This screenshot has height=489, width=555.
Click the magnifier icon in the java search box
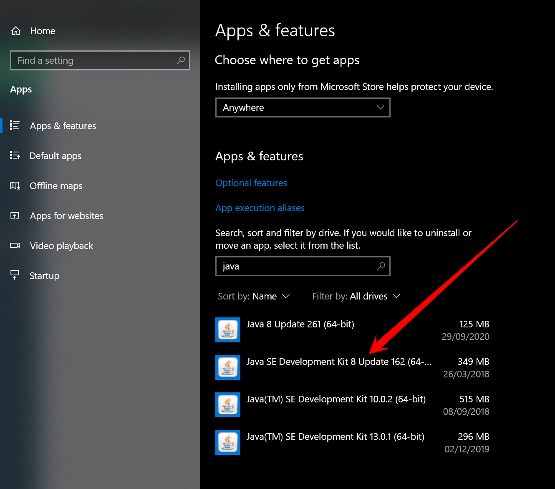381,266
